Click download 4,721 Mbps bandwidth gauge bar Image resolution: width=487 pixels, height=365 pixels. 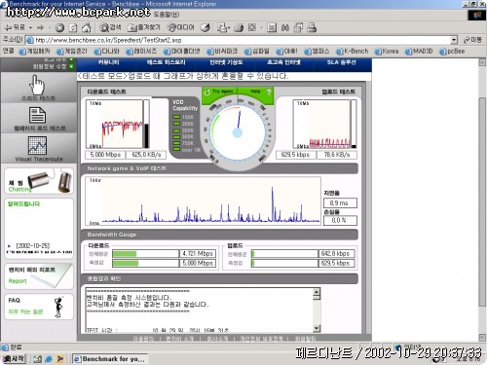tap(145, 254)
